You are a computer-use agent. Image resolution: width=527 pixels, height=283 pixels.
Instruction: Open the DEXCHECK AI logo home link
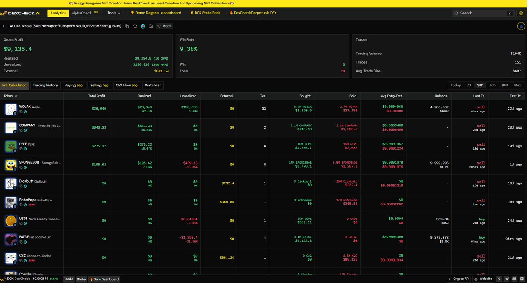coord(21,14)
